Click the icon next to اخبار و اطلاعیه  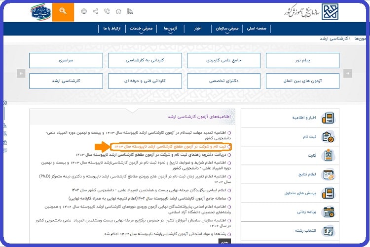328,118
